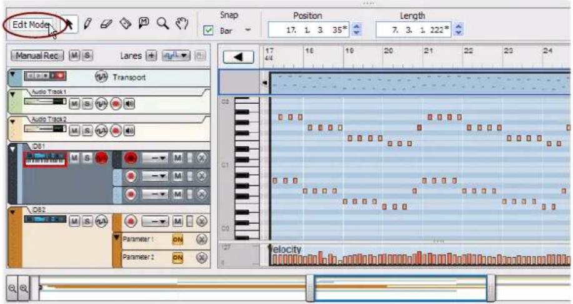
Task: Collapse Audio Track 1
Action: click(12, 94)
